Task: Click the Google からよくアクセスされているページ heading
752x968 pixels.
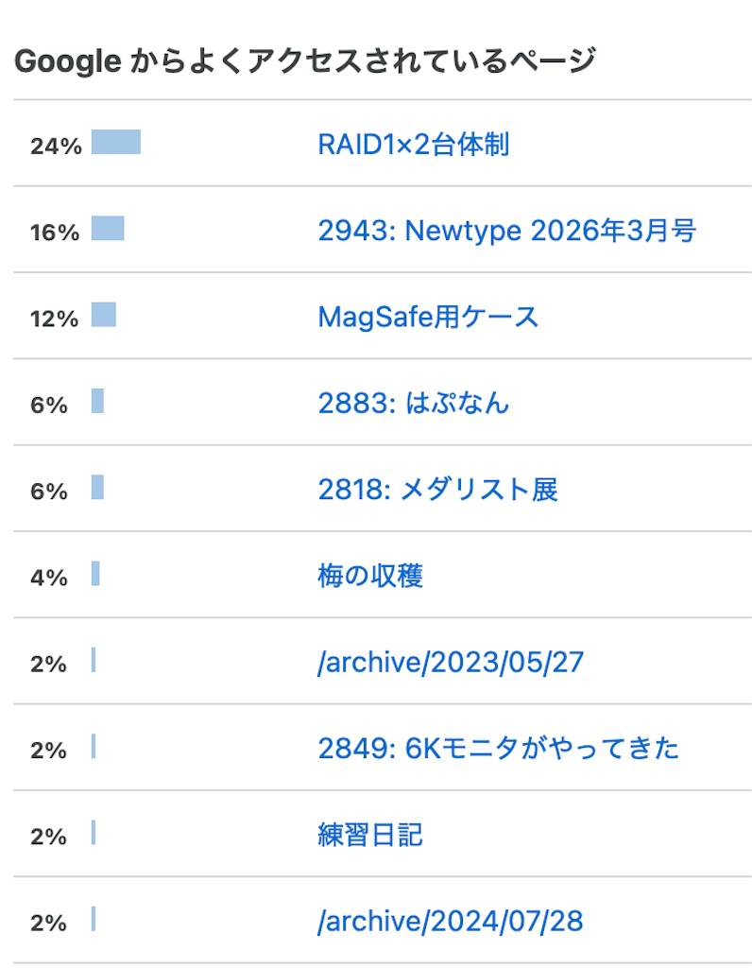Action: 305,61
